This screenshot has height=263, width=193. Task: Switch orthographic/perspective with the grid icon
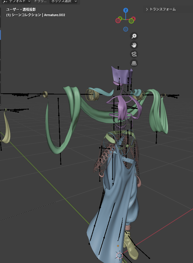click(x=134, y=63)
